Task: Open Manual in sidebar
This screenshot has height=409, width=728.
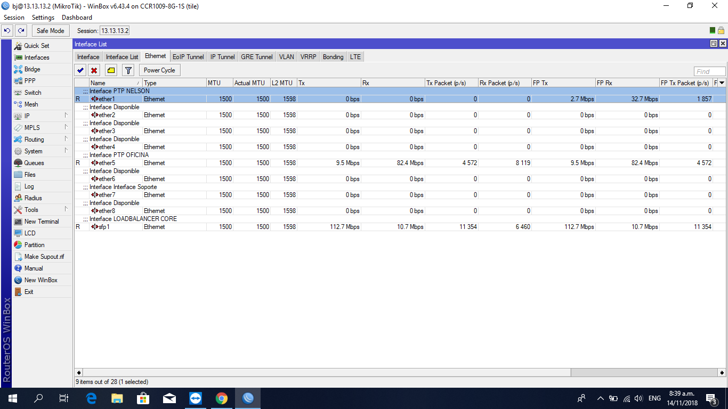Action: (42, 268)
